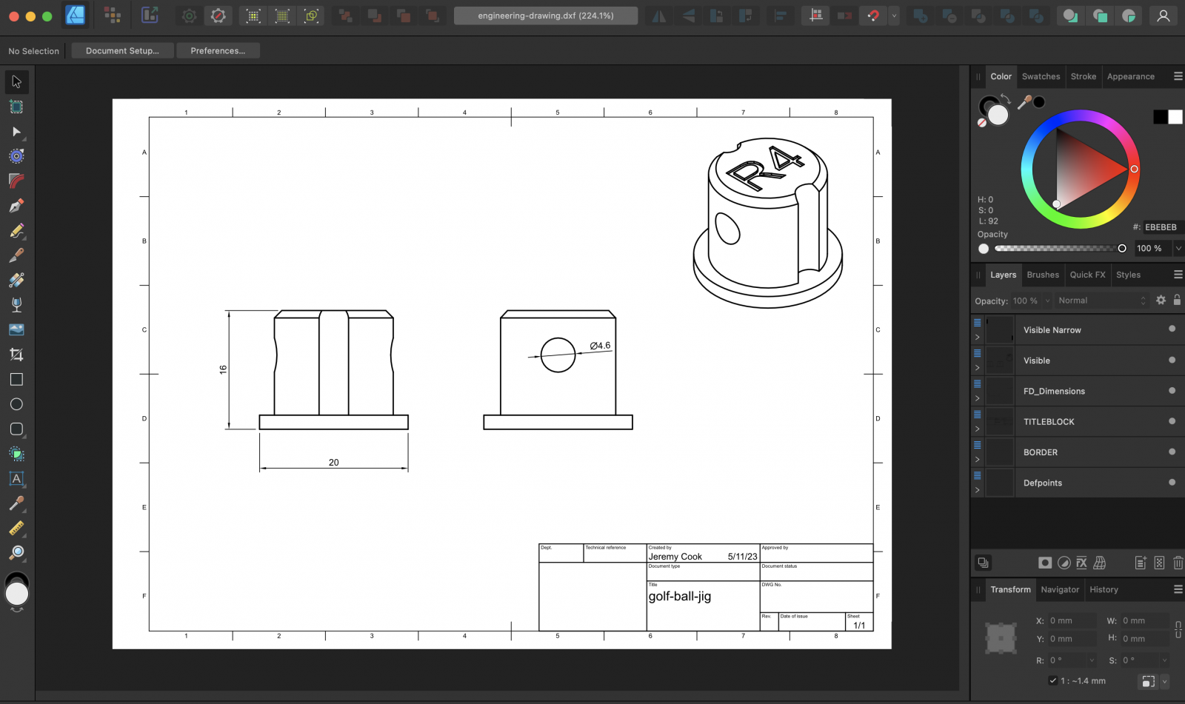Open the Normal blend mode dropdown
1185x704 pixels.
coord(1101,301)
